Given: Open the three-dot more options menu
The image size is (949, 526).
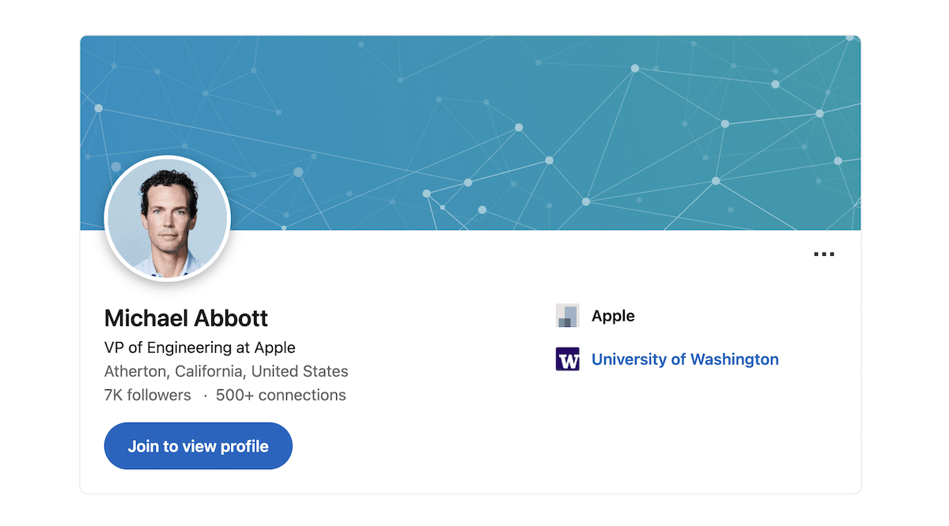Looking at the screenshot, I should click(x=824, y=254).
